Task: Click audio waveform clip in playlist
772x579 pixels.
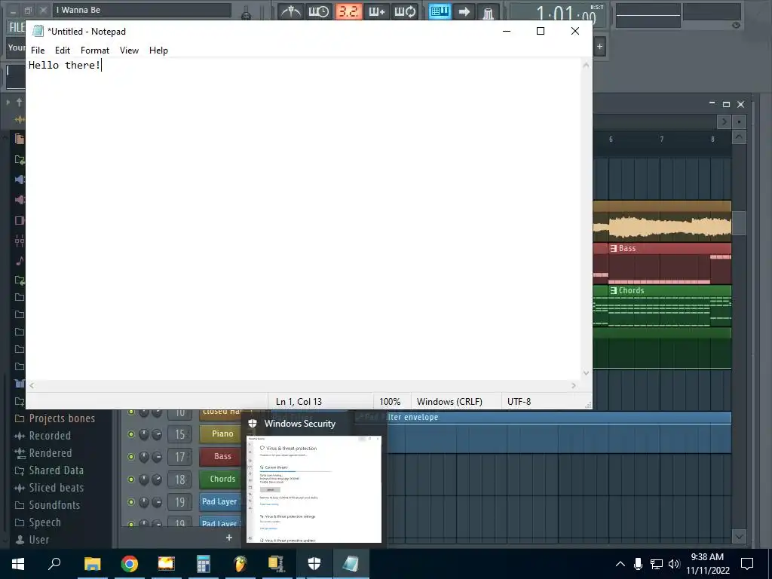Action: tap(662, 222)
